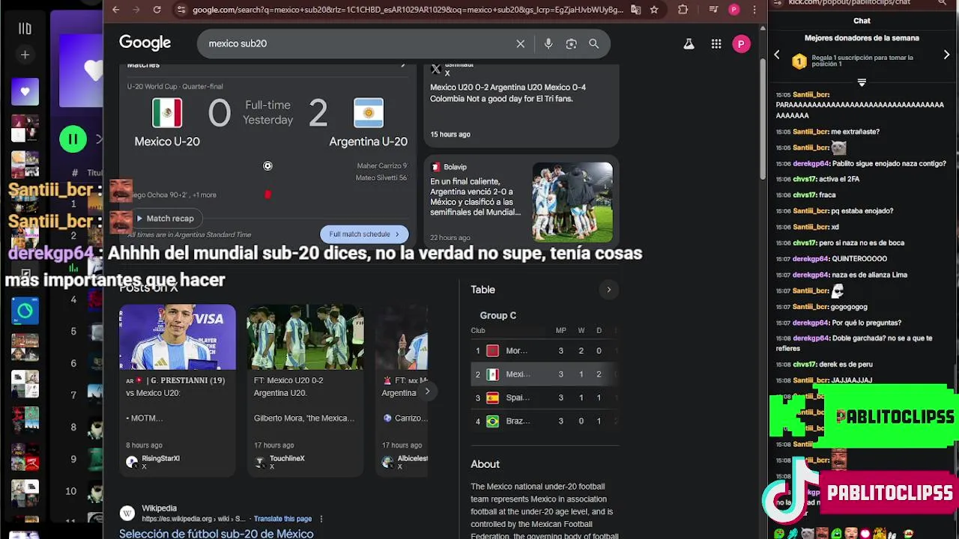
Task: Click the Google results page scrollbar
Action: click(x=763, y=120)
